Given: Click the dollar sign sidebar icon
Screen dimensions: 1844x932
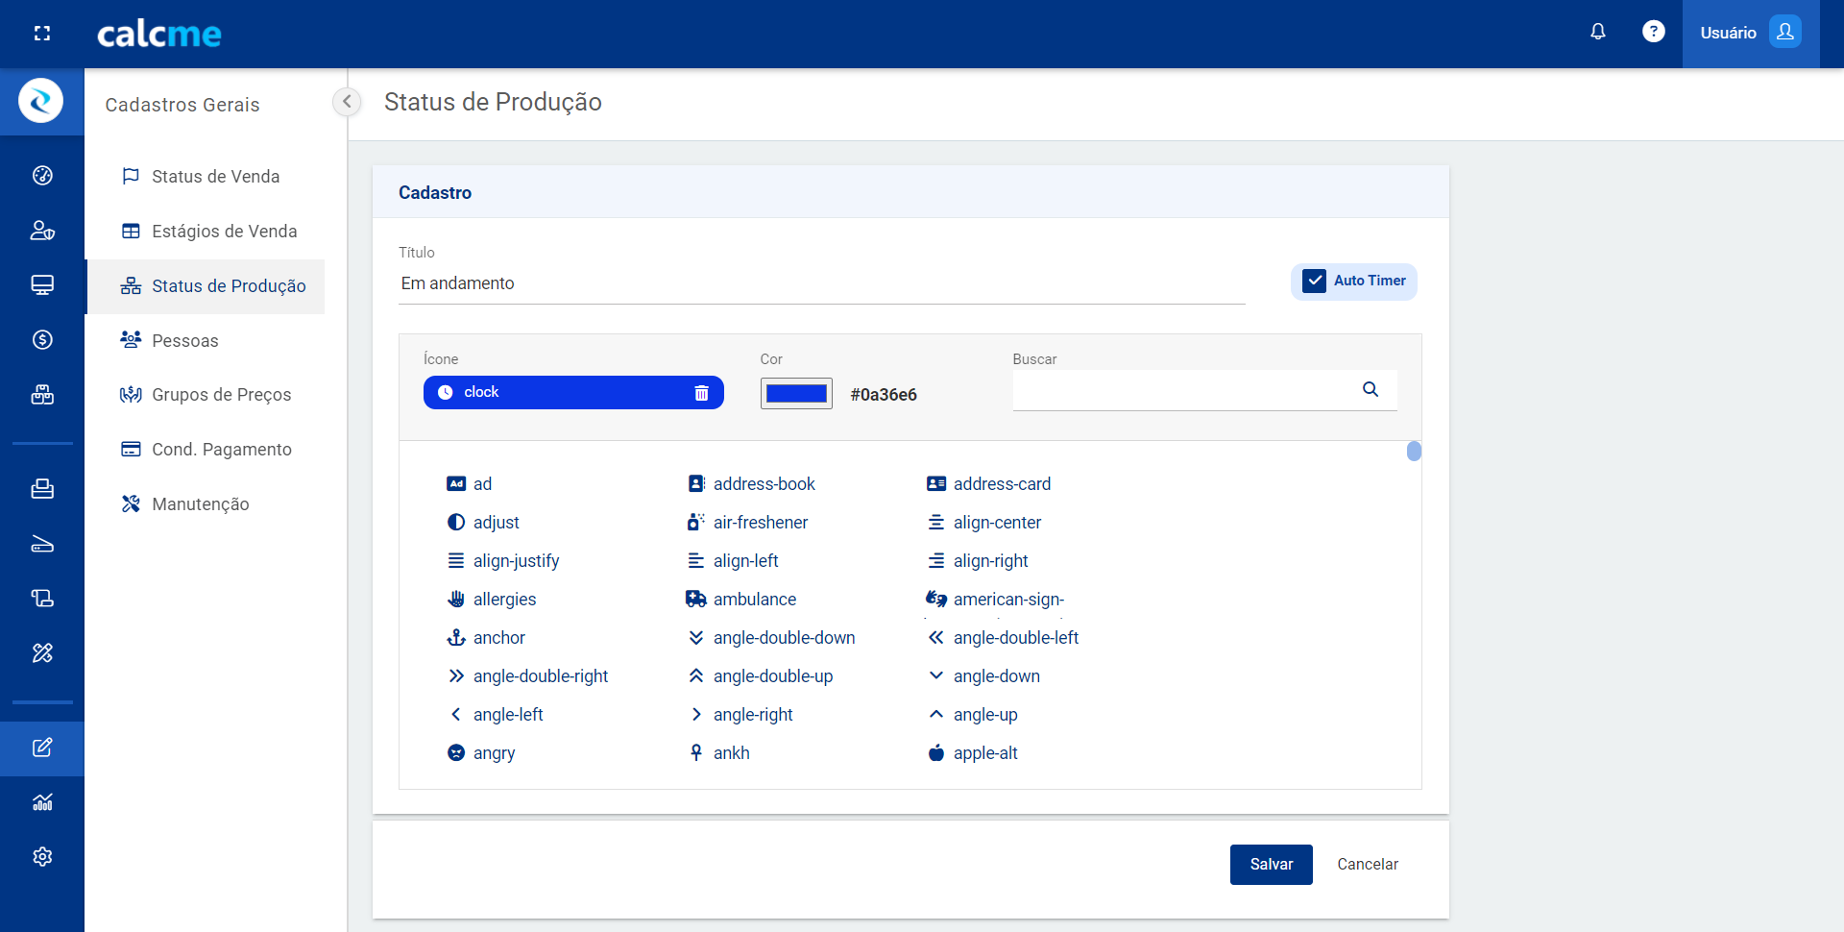Looking at the screenshot, I should click(42, 339).
